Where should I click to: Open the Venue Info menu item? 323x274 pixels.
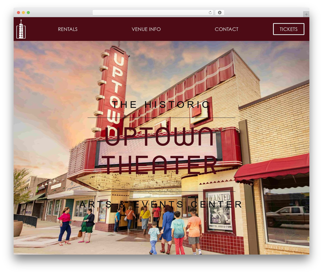146,29
